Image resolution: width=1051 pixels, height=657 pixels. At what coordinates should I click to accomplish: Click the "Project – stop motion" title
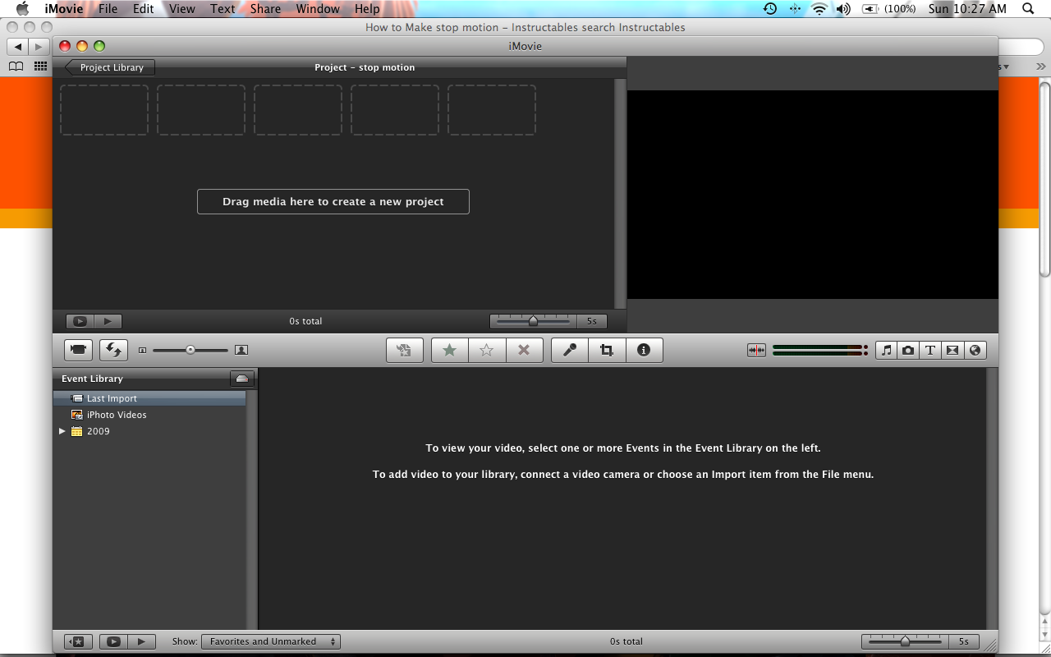(365, 67)
